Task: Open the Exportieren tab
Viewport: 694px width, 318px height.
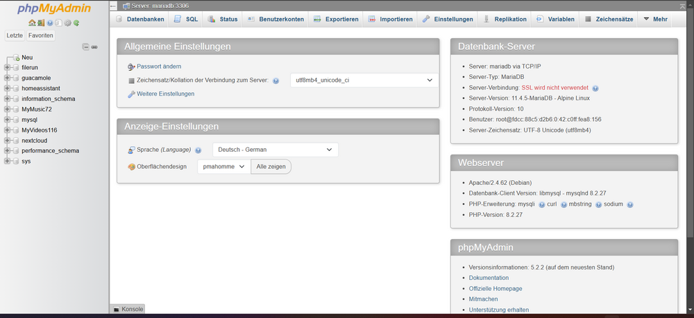Action: tap(336, 19)
